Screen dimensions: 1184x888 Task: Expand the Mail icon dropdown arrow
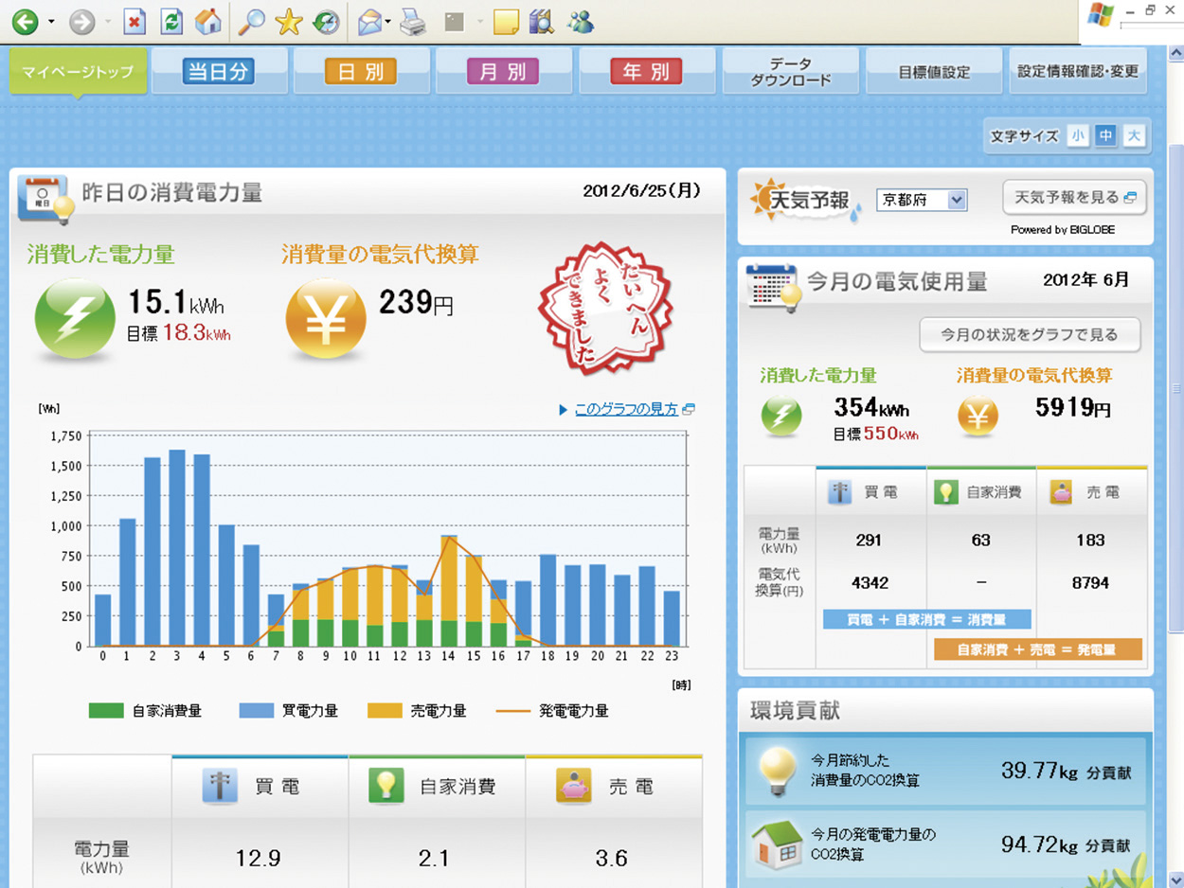(x=388, y=22)
